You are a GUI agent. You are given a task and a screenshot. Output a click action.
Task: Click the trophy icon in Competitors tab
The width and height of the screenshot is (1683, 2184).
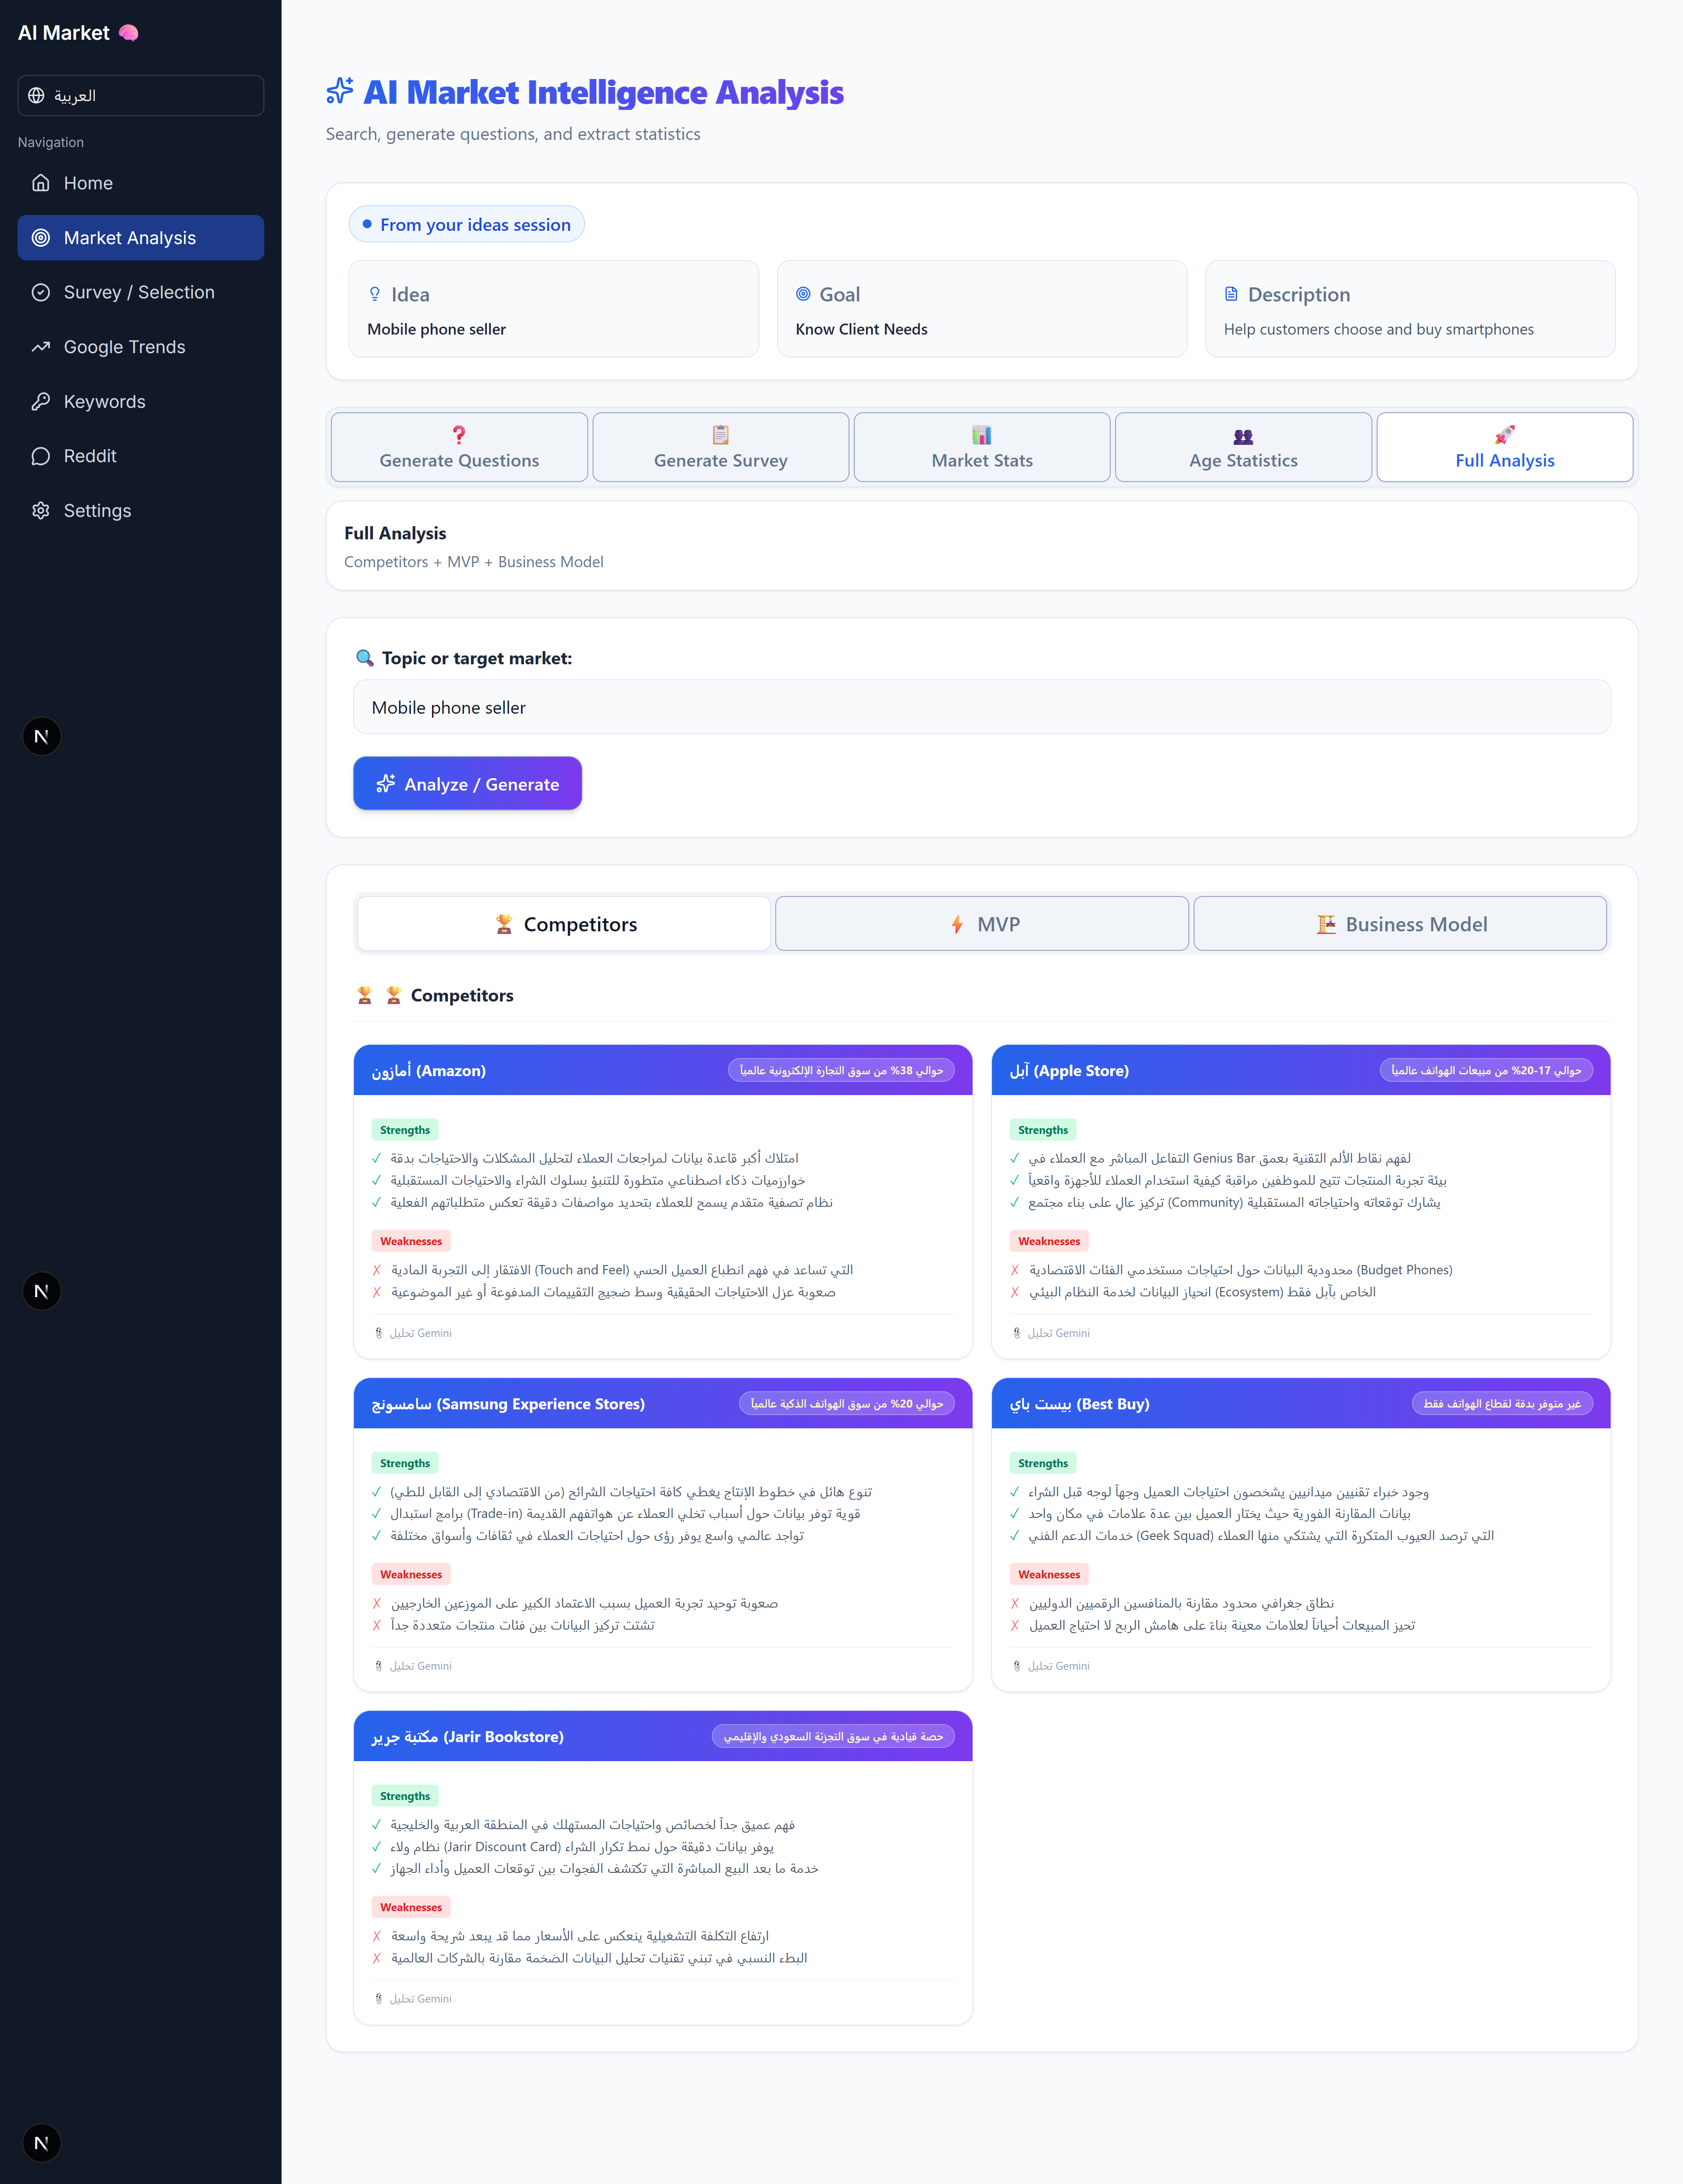pyautogui.click(x=504, y=924)
